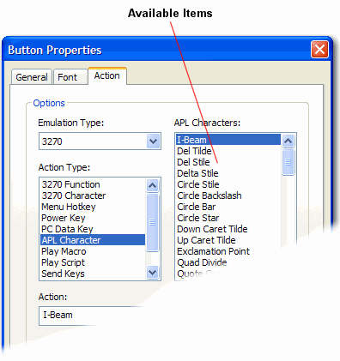Switch to the Font tab
This screenshot has width=340, height=361.
click(70, 77)
